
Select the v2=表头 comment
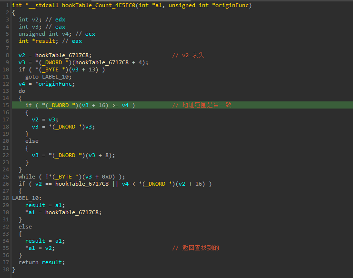click(x=188, y=55)
